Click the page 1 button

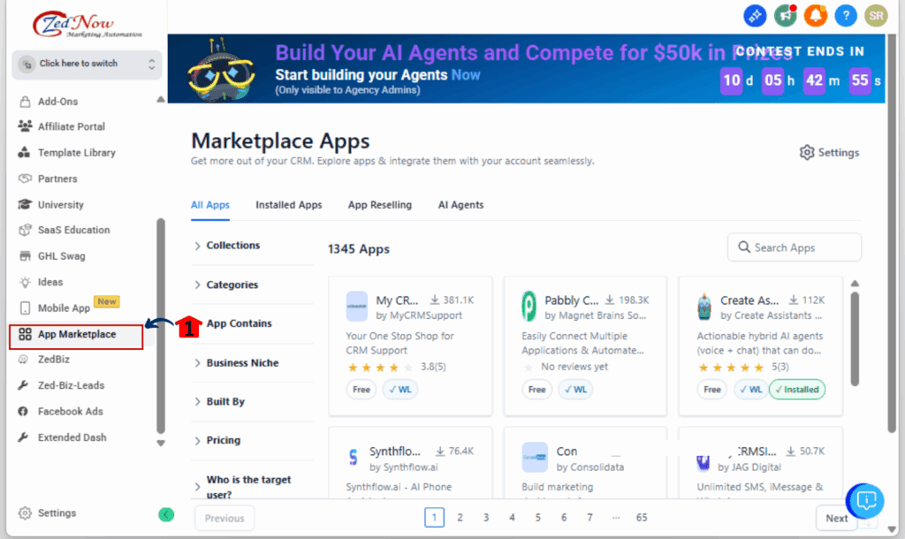434,518
